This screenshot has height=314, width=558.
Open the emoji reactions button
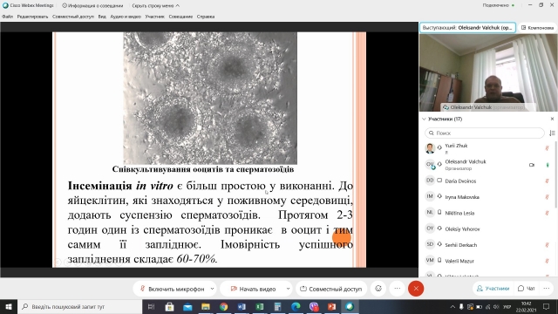click(378, 289)
